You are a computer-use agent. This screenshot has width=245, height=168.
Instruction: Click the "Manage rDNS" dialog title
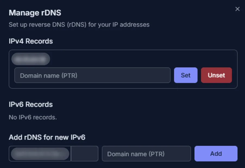[35, 13]
